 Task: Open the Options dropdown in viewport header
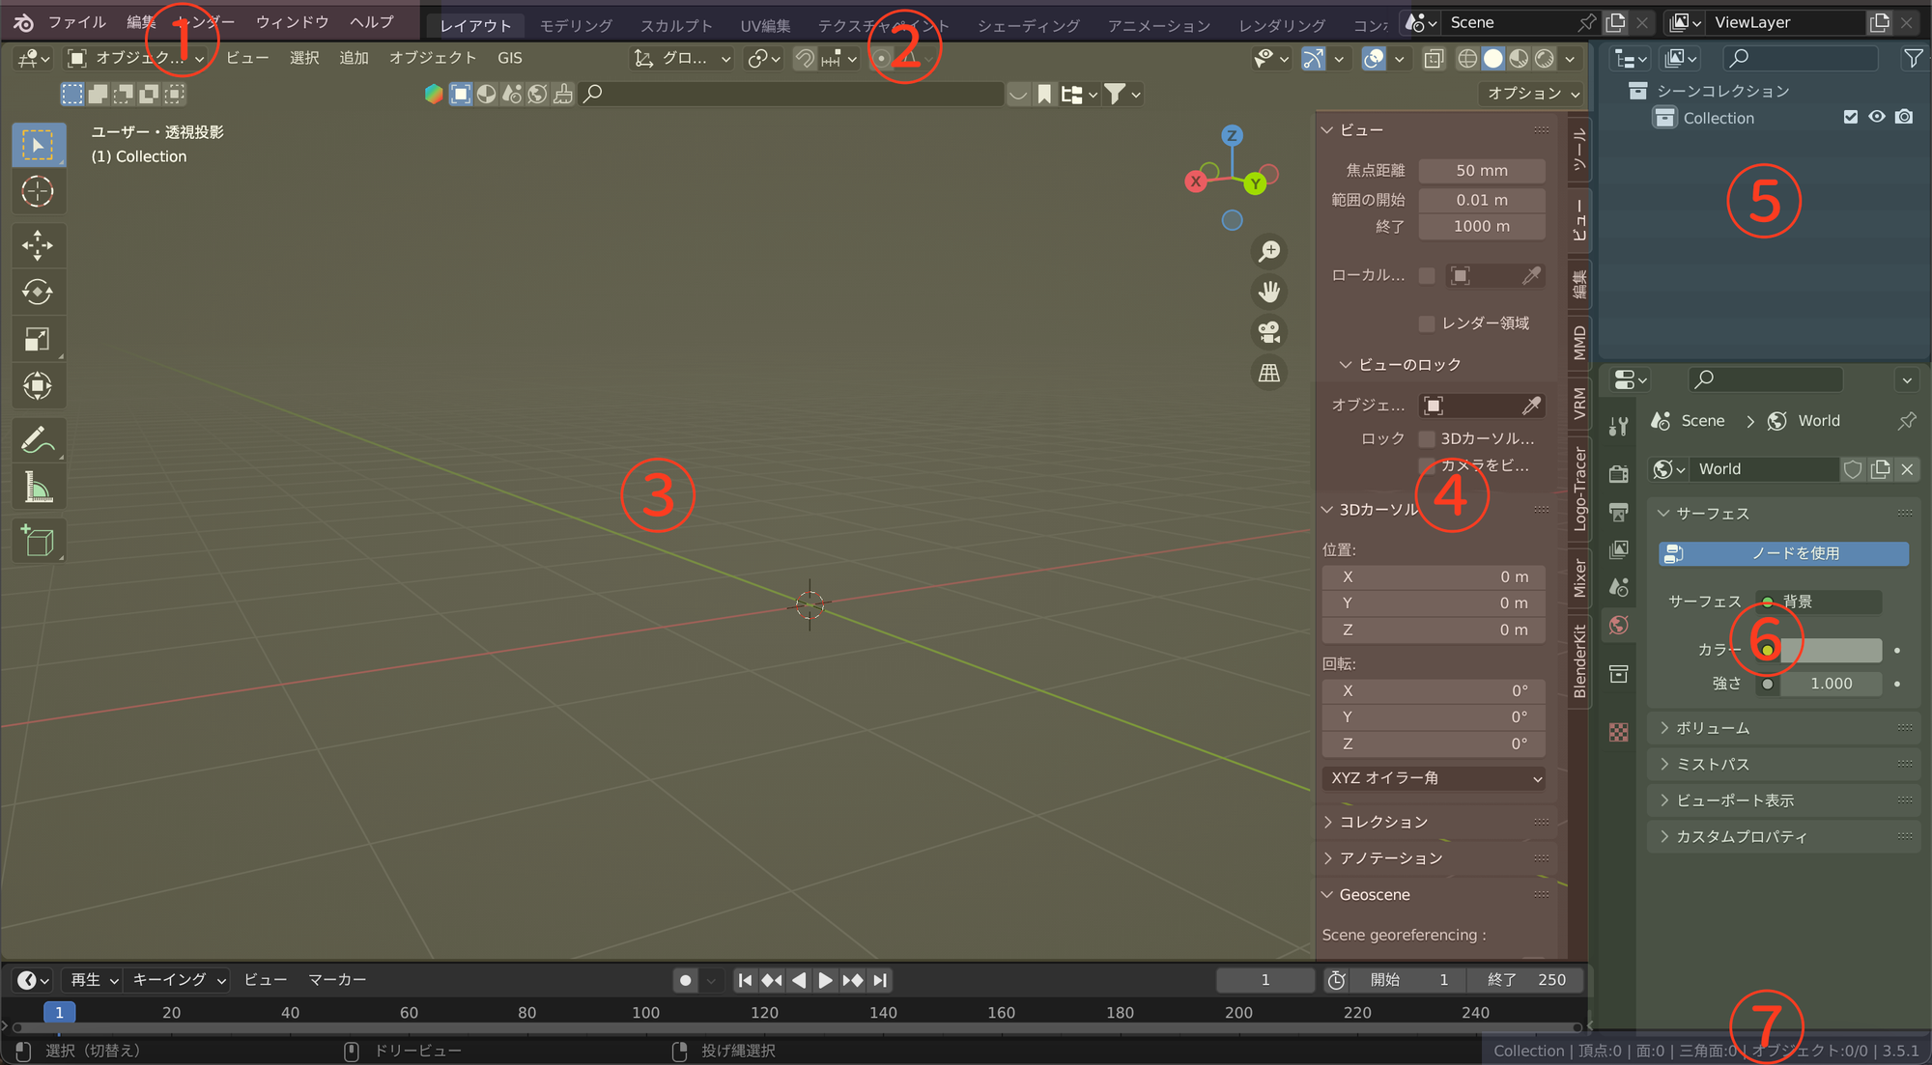(x=1532, y=94)
